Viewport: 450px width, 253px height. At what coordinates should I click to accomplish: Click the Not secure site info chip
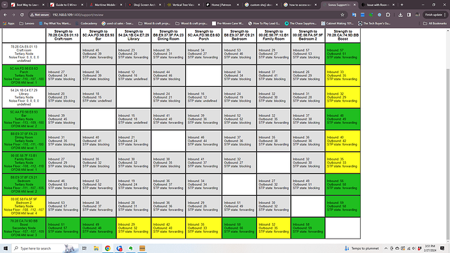40,14
